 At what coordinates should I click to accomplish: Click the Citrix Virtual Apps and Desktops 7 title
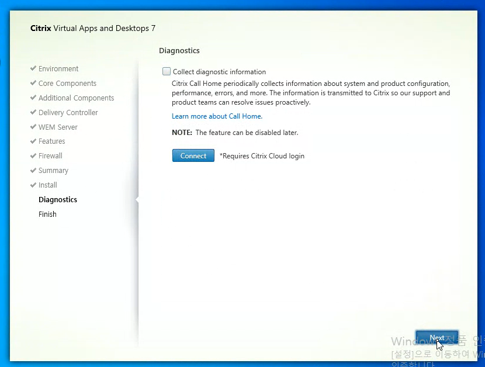(x=93, y=29)
